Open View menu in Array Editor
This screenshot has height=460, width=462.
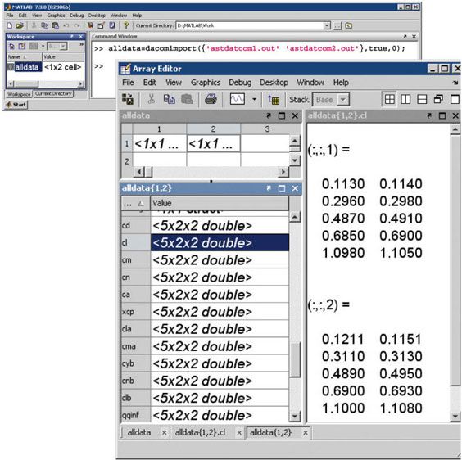(174, 83)
